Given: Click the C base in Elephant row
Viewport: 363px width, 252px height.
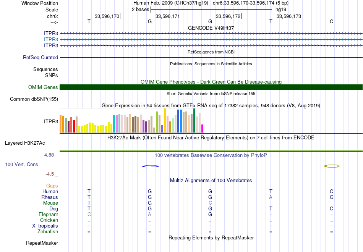Looking at the screenshot, I should (x=89, y=215).
